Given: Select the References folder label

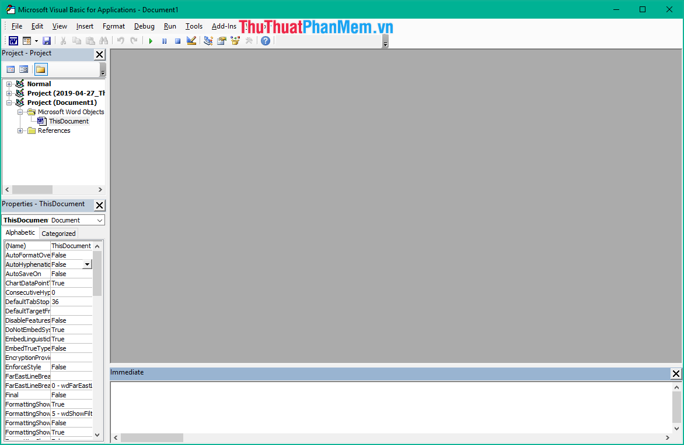Looking at the screenshot, I should tap(54, 130).
